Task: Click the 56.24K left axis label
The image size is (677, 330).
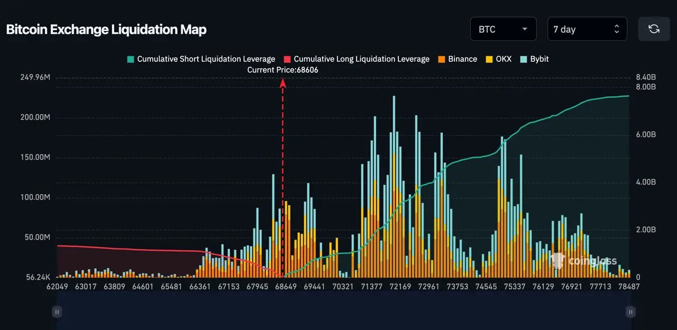Action: (38, 277)
